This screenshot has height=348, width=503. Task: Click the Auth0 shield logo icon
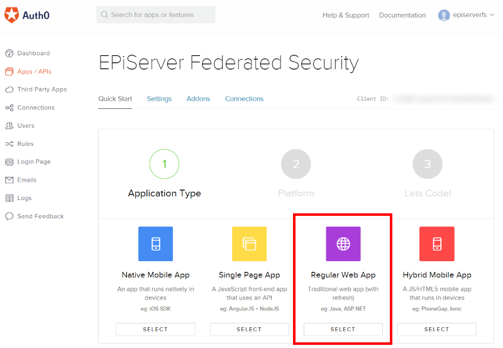click(x=11, y=15)
